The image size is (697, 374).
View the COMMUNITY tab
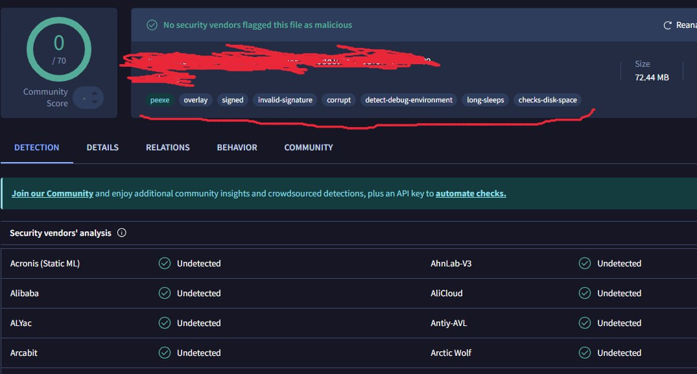click(309, 148)
